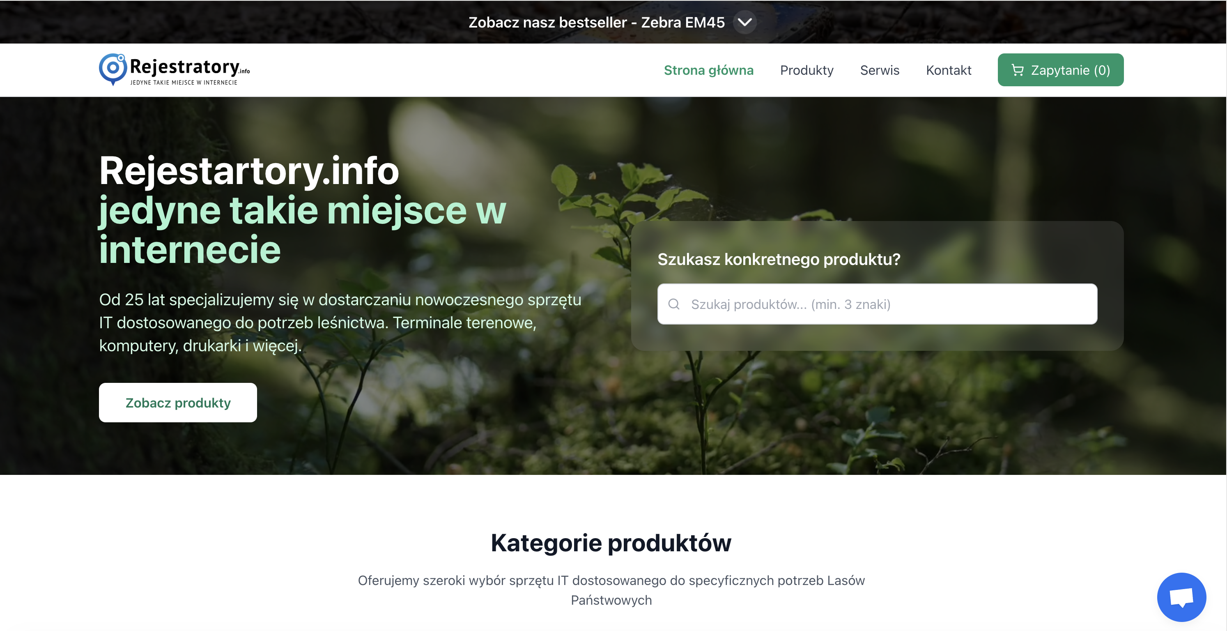This screenshot has width=1227, height=631.
Task: Click the magnifying glass icon in search bar
Action: 674,304
